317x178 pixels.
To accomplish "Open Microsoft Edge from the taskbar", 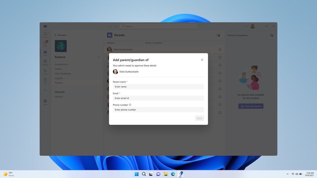I will 173,174.
